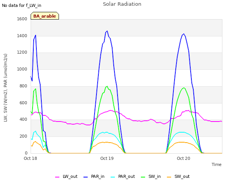Click the Oct 19 x-axis label
The height and width of the screenshot is (184, 245).
pyautogui.click(x=107, y=158)
